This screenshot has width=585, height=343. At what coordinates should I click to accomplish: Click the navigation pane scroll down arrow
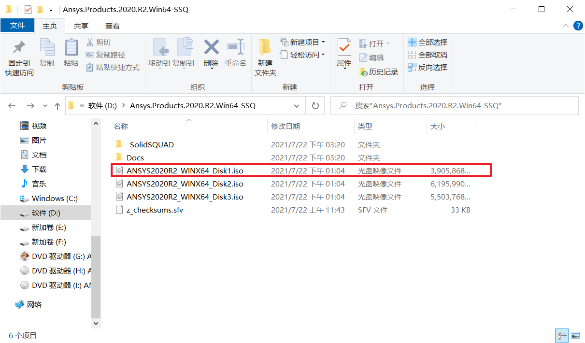(96, 323)
